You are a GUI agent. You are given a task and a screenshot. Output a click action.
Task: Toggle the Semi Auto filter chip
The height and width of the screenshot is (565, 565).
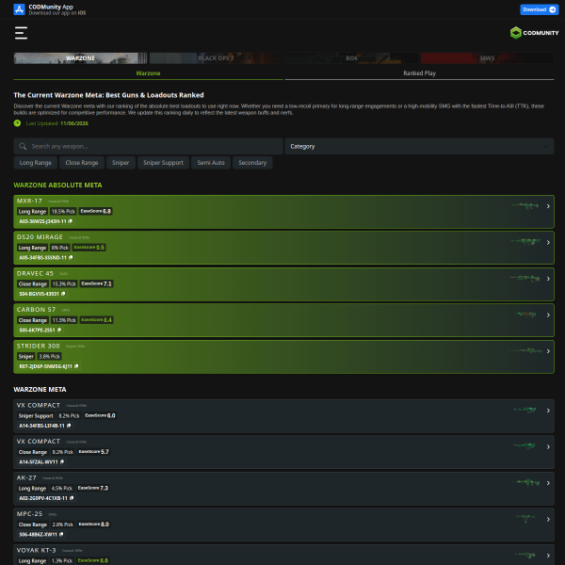pyautogui.click(x=211, y=163)
